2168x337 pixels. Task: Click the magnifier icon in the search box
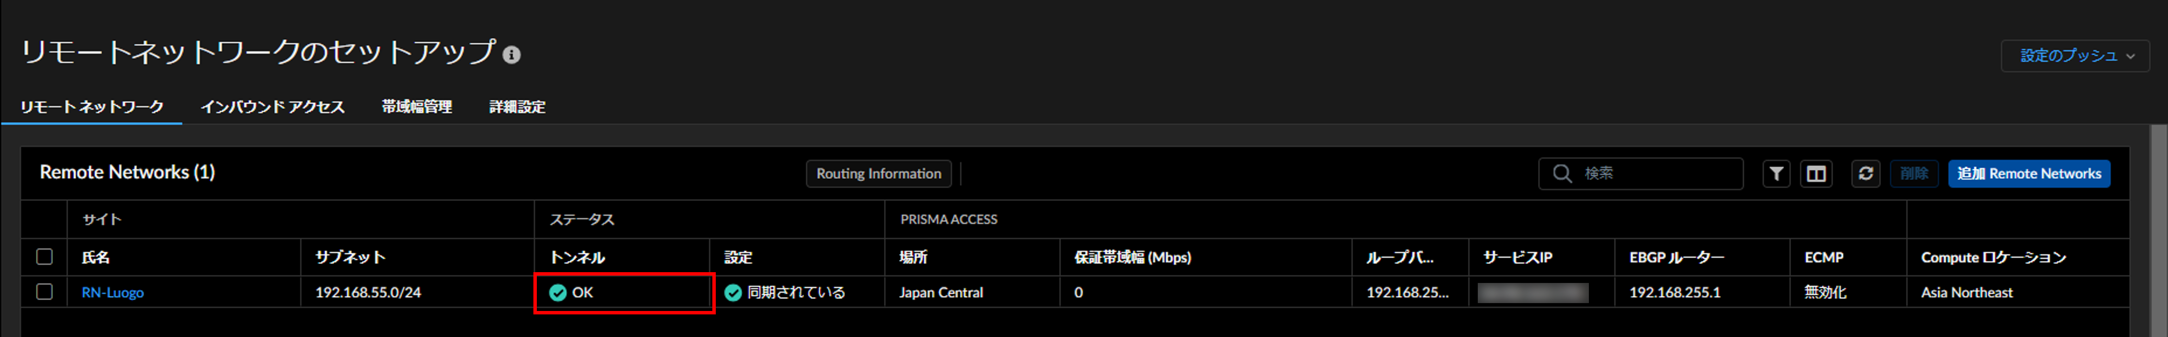coord(1563,174)
